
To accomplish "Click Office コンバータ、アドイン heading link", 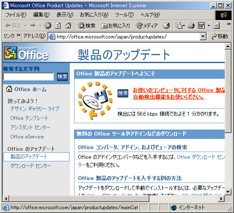I will click(132, 147).
